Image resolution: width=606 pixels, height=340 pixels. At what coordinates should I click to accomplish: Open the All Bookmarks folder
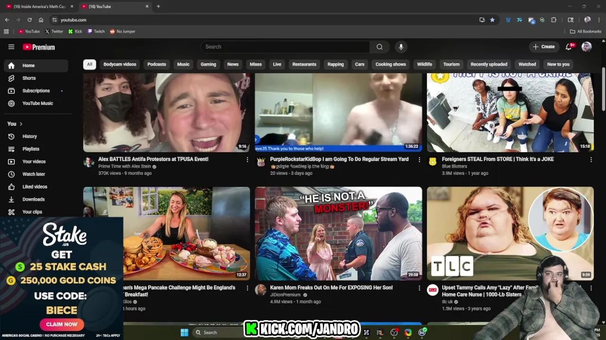586,31
